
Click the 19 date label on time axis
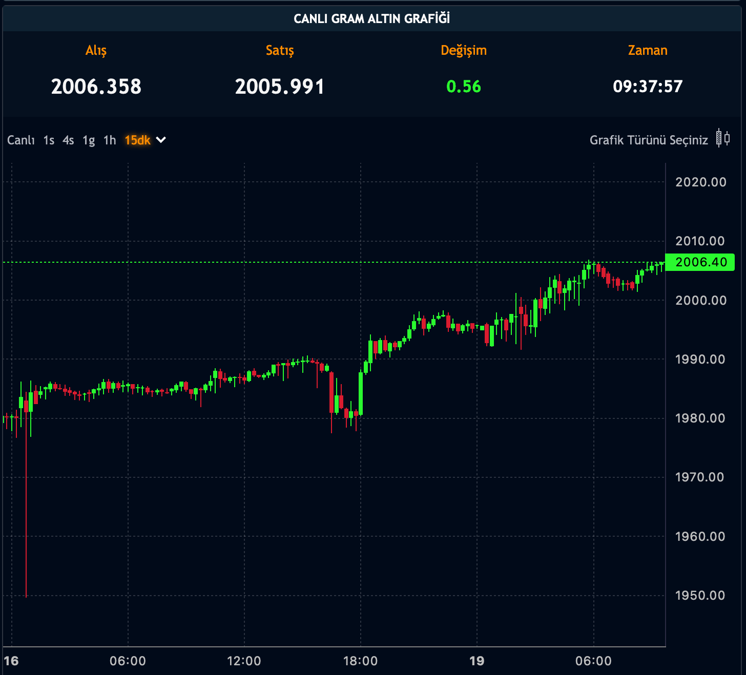coord(477,661)
